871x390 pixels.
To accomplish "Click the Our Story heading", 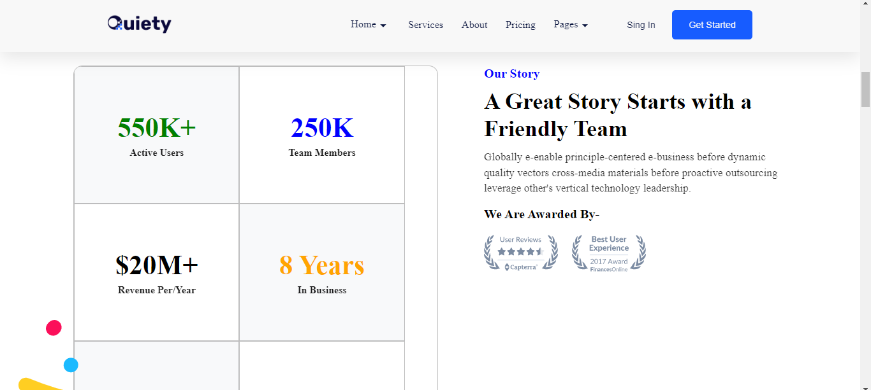I will tap(511, 74).
